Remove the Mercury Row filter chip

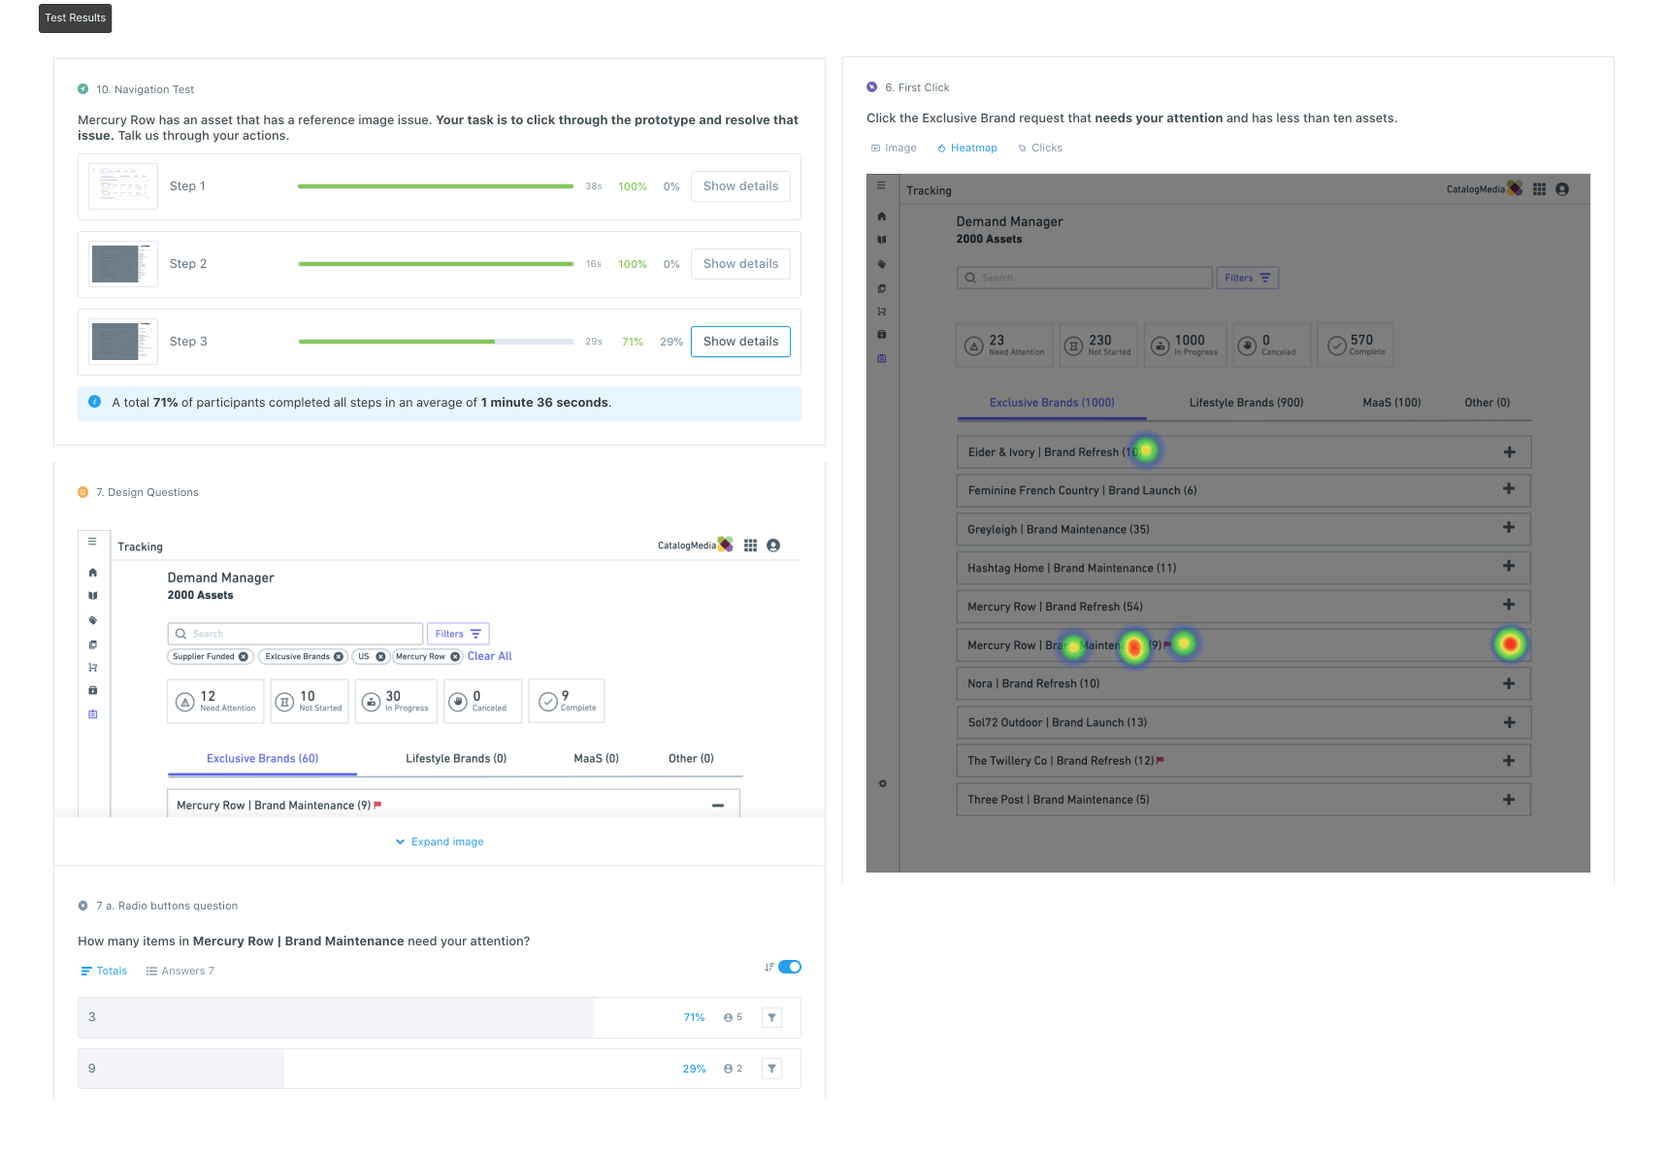point(455,657)
